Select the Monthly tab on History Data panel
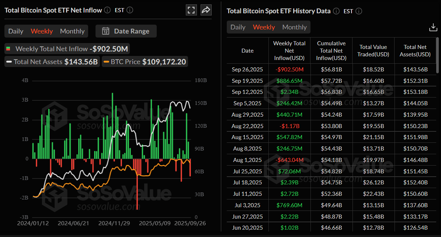 [x=295, y=27]
